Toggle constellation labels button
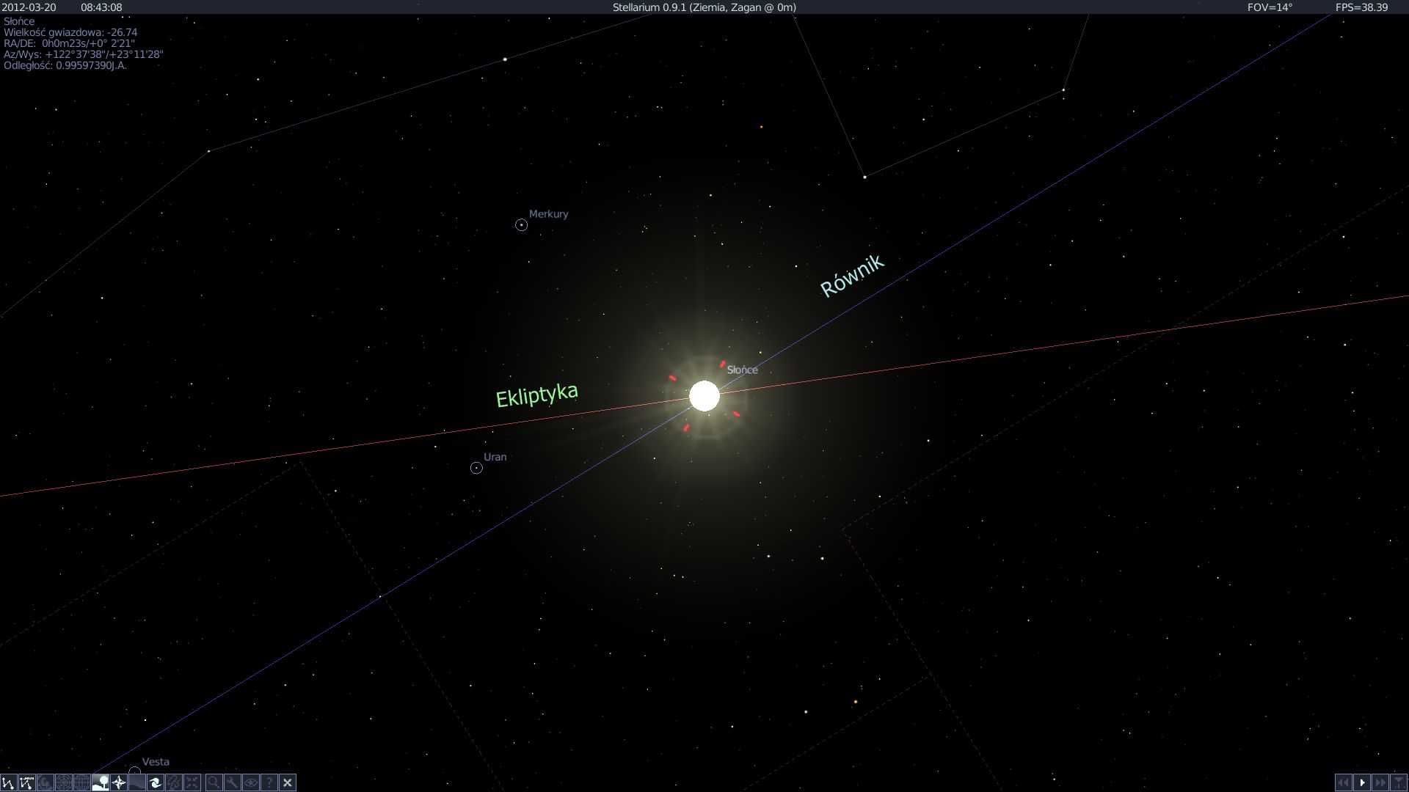This screenshot has height=792, width=1409. [x=26, y=782]
